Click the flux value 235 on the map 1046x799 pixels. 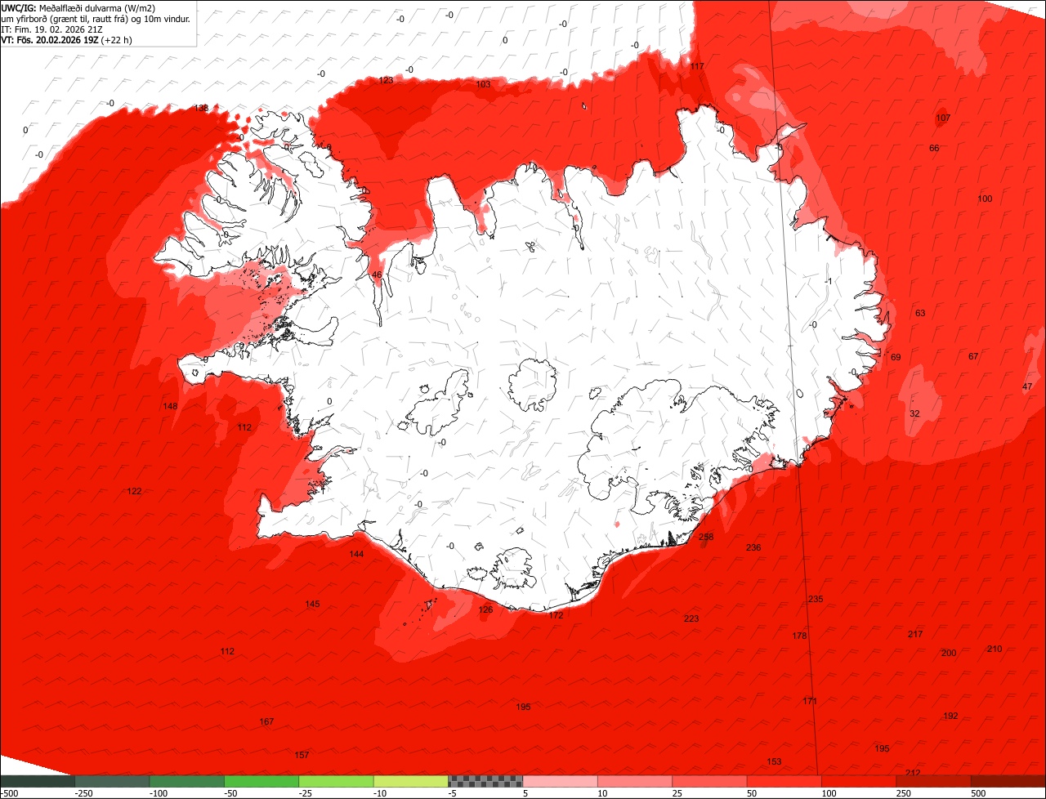816,599
